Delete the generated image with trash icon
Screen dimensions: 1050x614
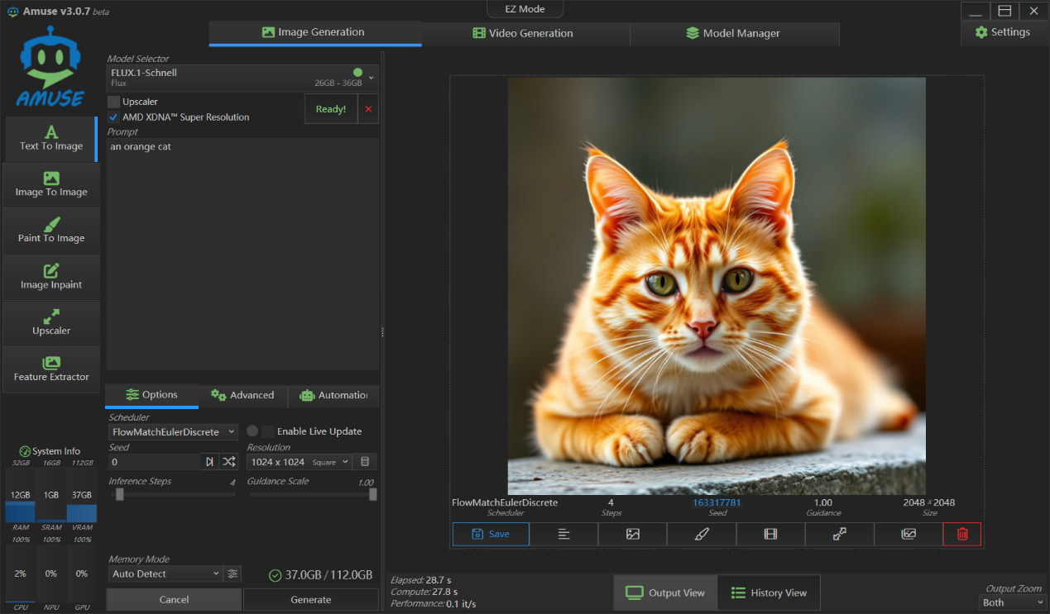[961, 534]
